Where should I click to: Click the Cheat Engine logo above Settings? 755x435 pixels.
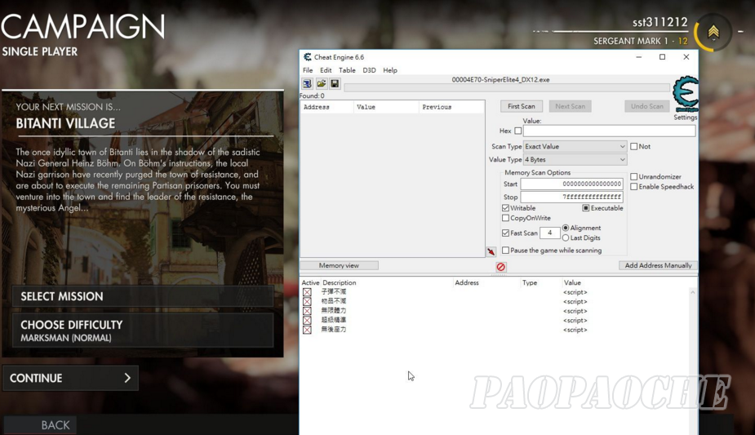(x=685, y=94)
